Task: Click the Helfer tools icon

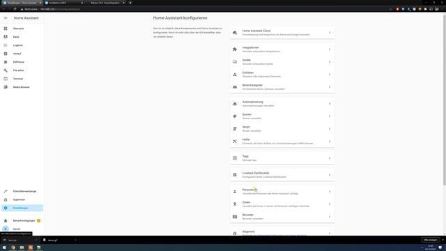Action: click(x=235, y=142)
